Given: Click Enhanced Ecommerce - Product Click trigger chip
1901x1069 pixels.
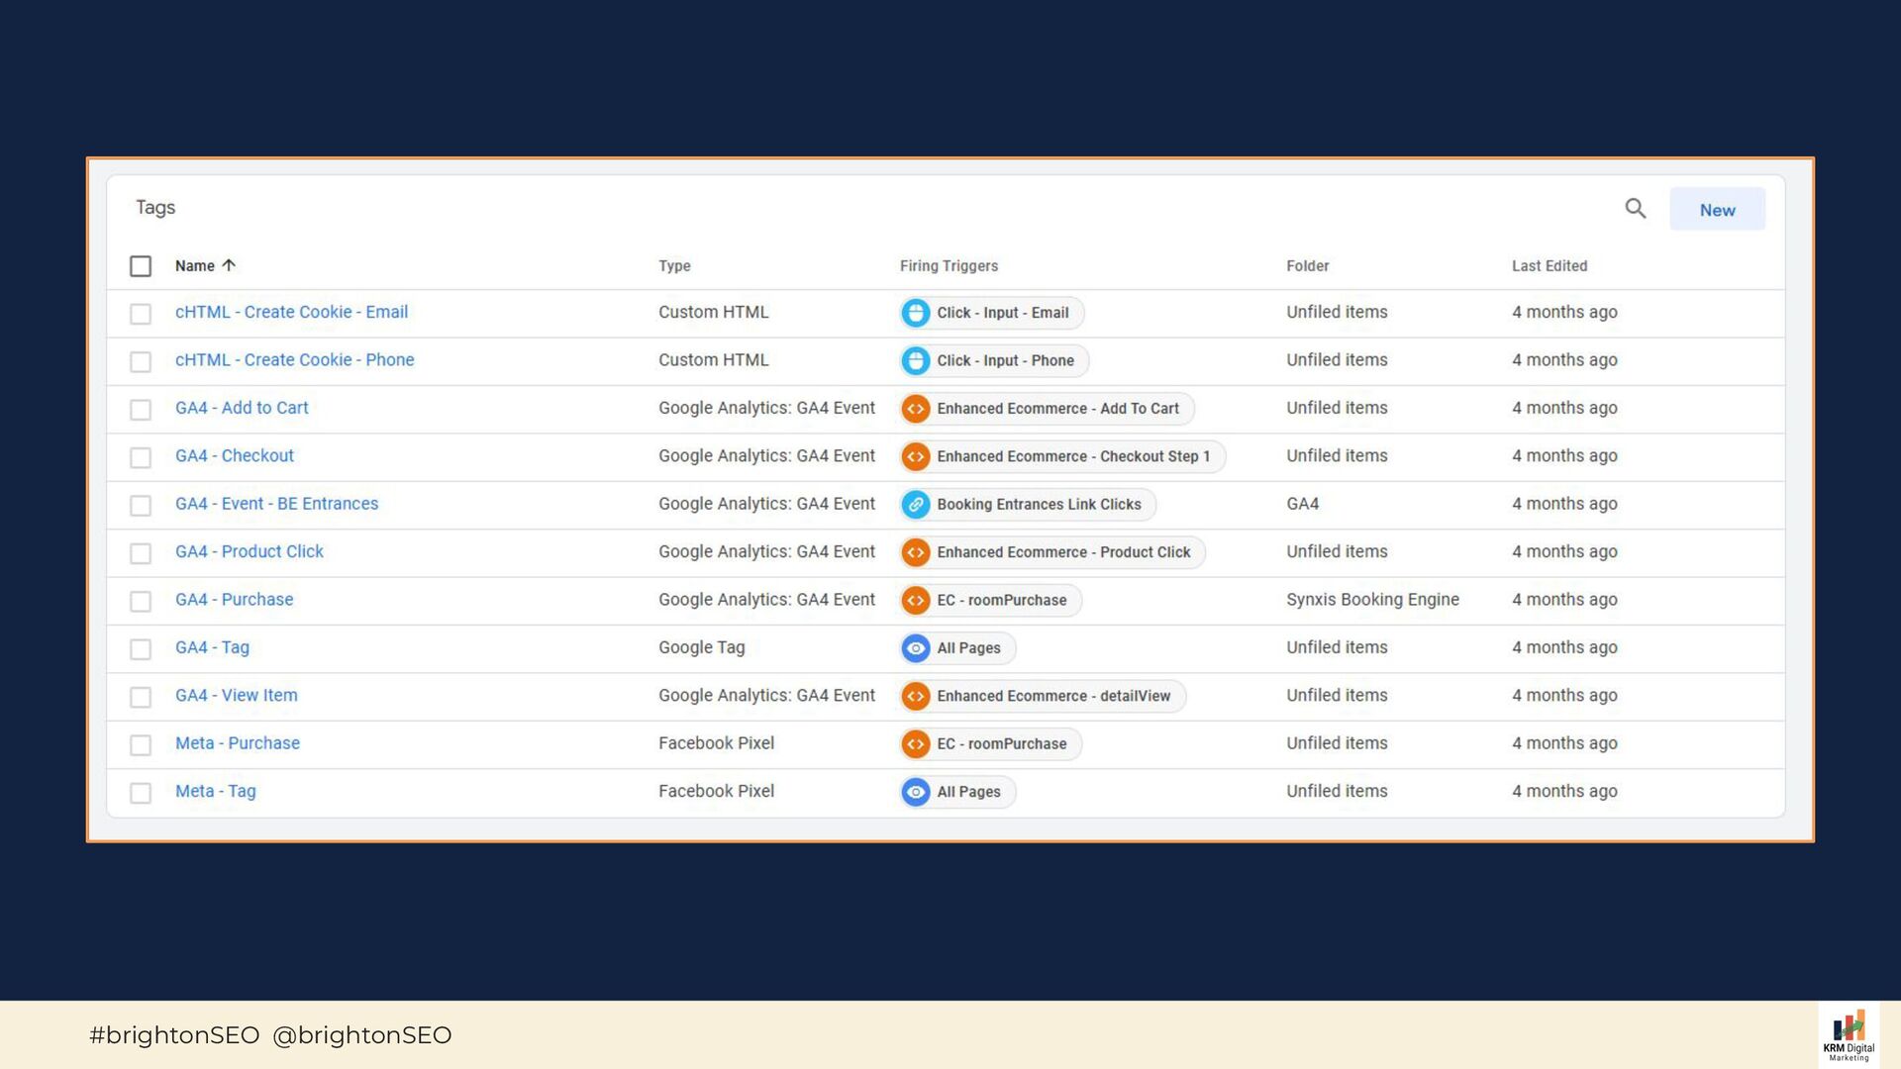Looking at the screenshot, I should click(1062, 552).
